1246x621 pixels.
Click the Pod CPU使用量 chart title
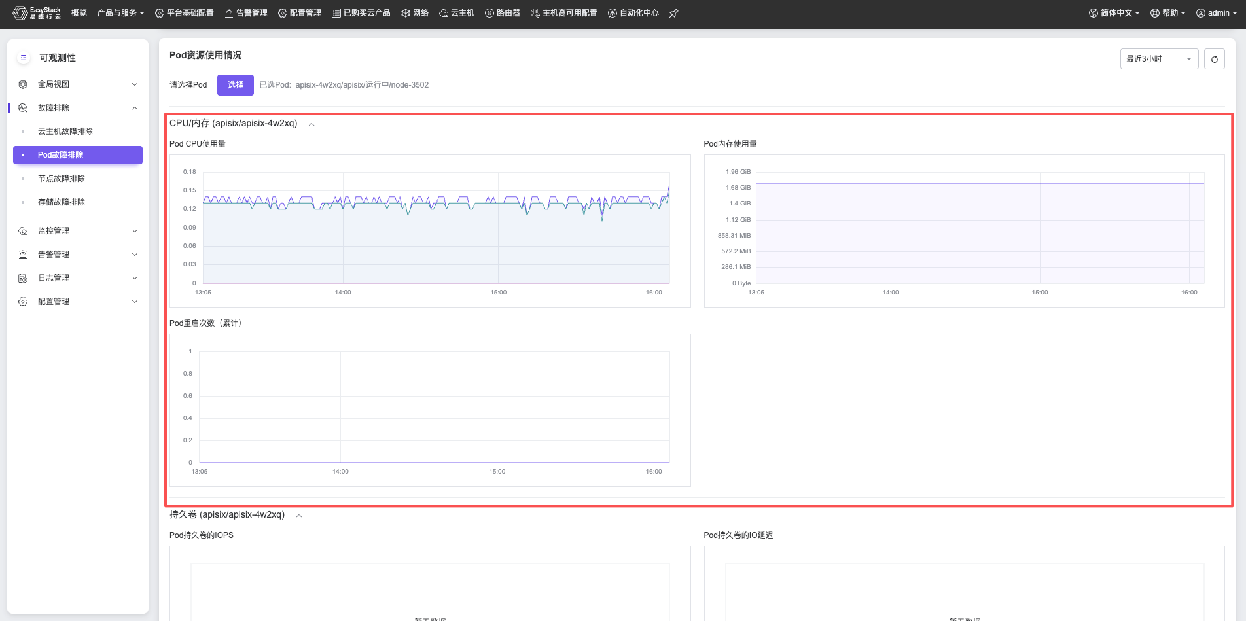coord(198,144)
